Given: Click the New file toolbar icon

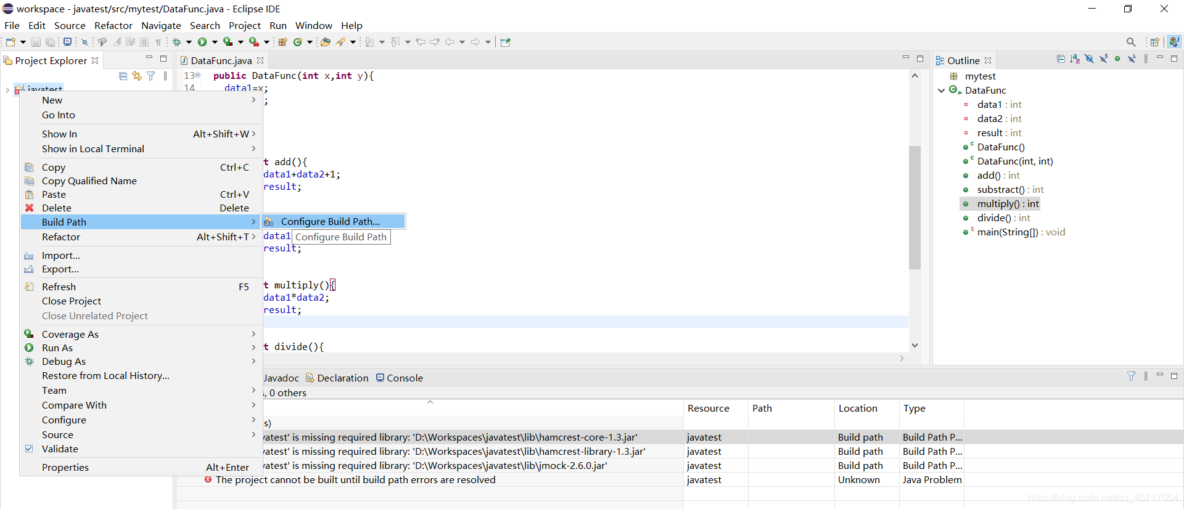Looking at the screenshot, I should pos(10,42).
